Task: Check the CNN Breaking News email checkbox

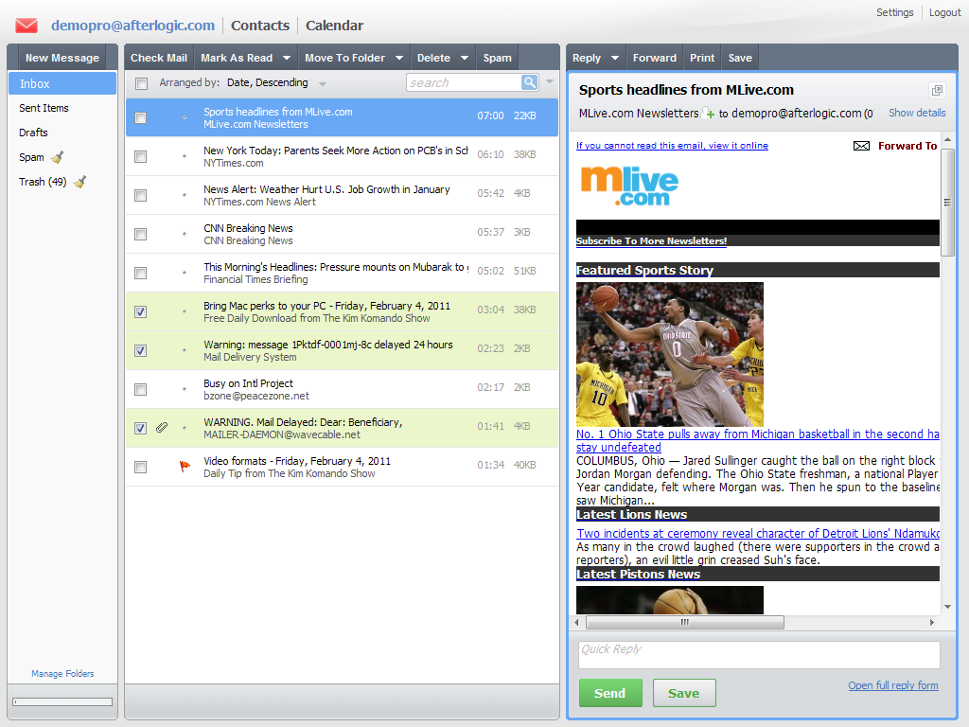Action: click(141, 234)
